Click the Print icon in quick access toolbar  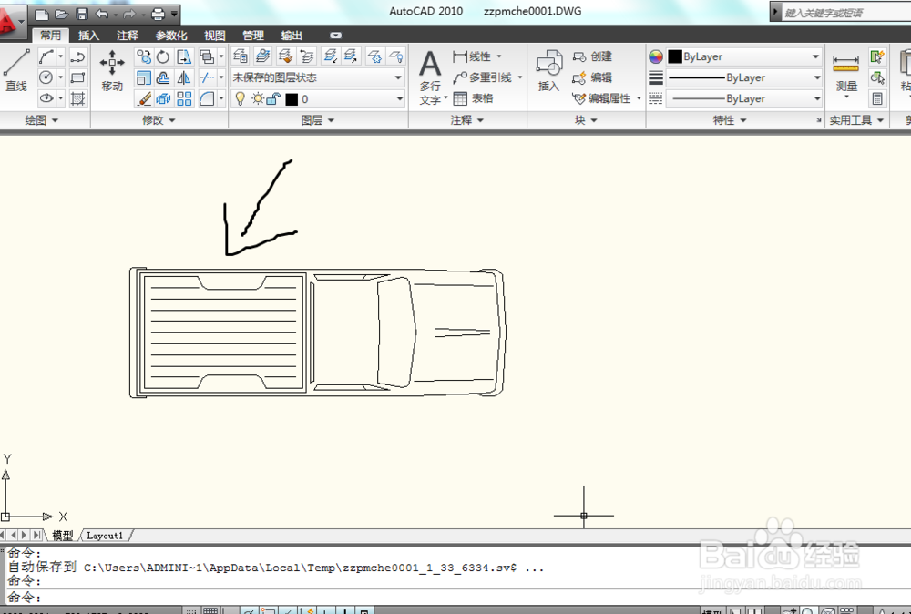pos(158,14)
